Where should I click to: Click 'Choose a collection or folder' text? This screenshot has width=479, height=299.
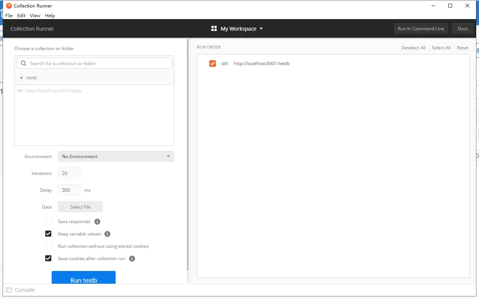[x=44, y=49]
